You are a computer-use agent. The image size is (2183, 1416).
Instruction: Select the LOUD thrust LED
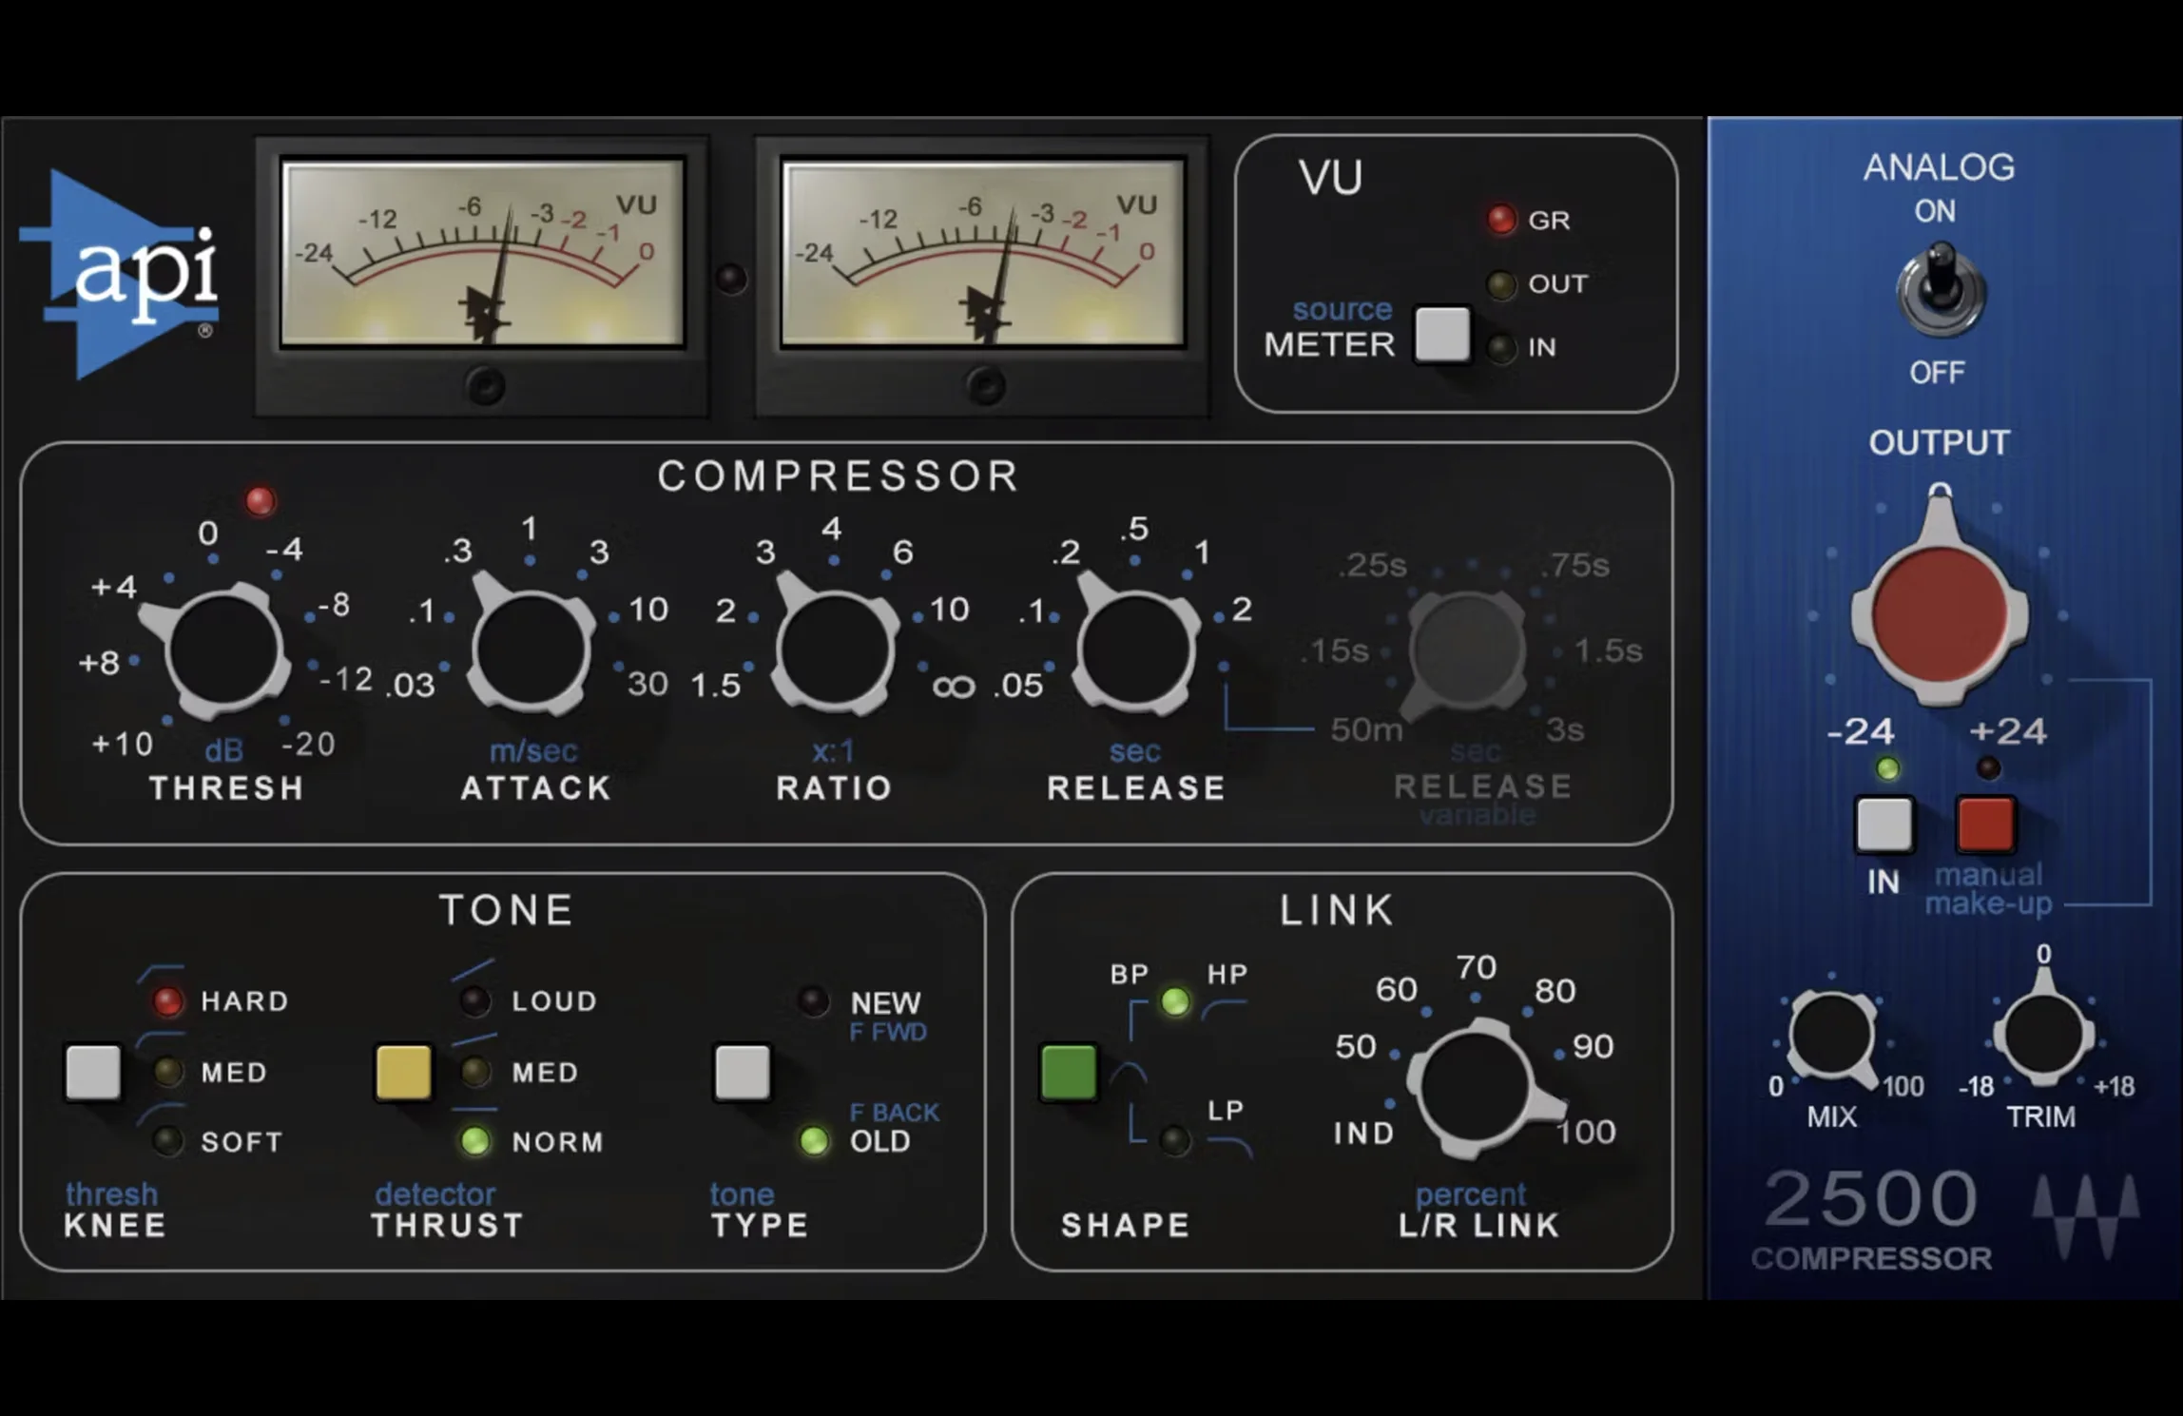[474, 1001]
